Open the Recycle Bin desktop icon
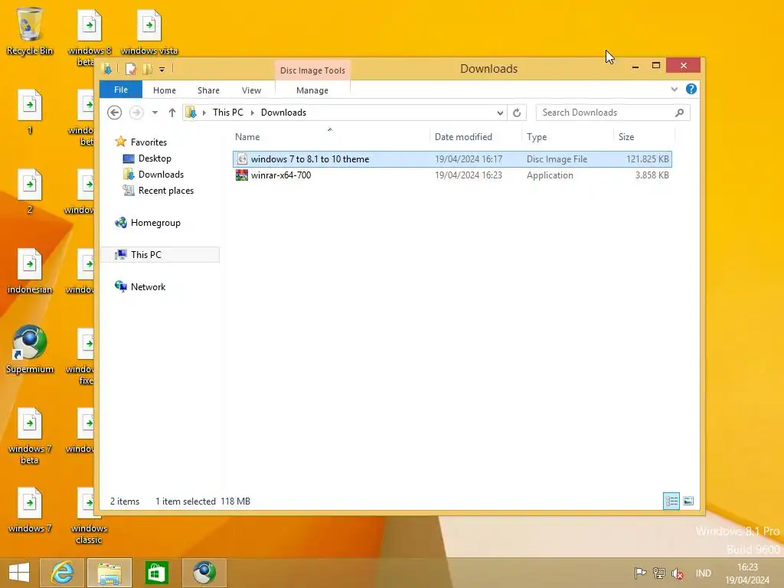The width and height of the screenshot is (784, 588). pyautogui.click(x=30, y=31)
